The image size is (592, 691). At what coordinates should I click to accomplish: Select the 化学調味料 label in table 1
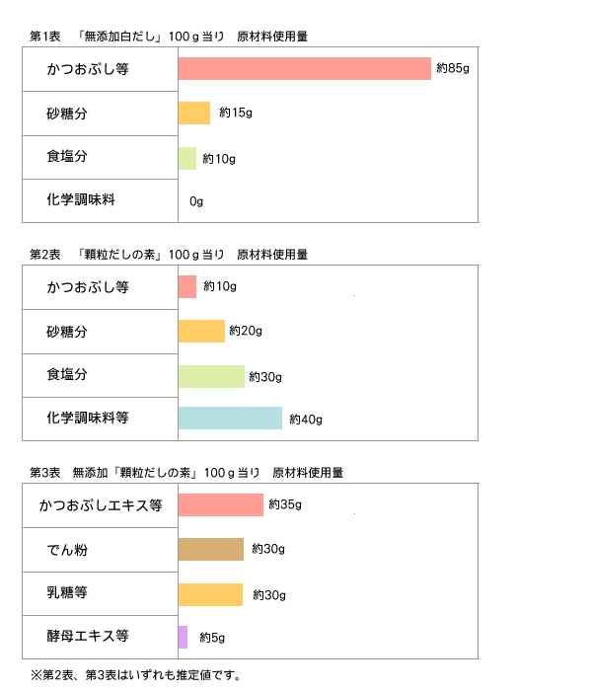[x=82, y=200]
